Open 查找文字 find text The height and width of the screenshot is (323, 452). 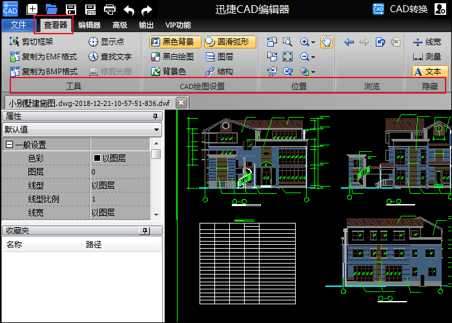pyautogui.click(x=110, y=57)
